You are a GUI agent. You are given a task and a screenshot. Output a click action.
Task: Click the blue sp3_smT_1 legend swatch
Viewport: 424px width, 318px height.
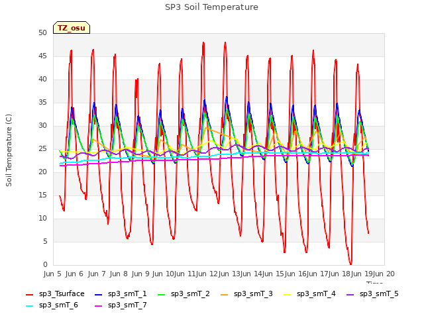(x=99, y=294)
